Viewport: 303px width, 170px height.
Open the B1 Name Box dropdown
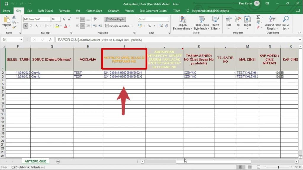22,40
